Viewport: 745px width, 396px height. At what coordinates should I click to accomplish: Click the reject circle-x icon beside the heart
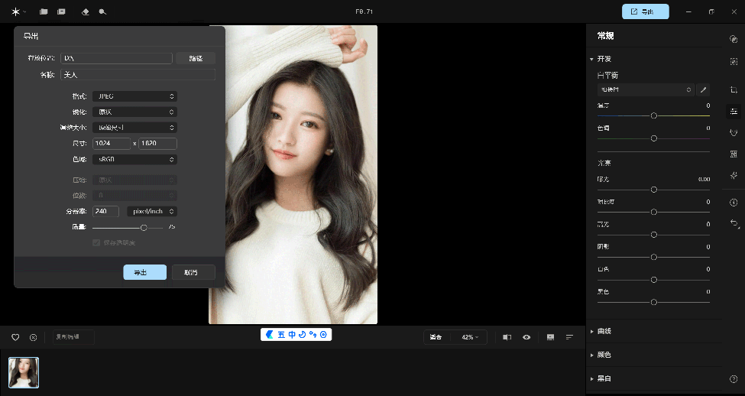pyautogui.click(x=34, y=338)
